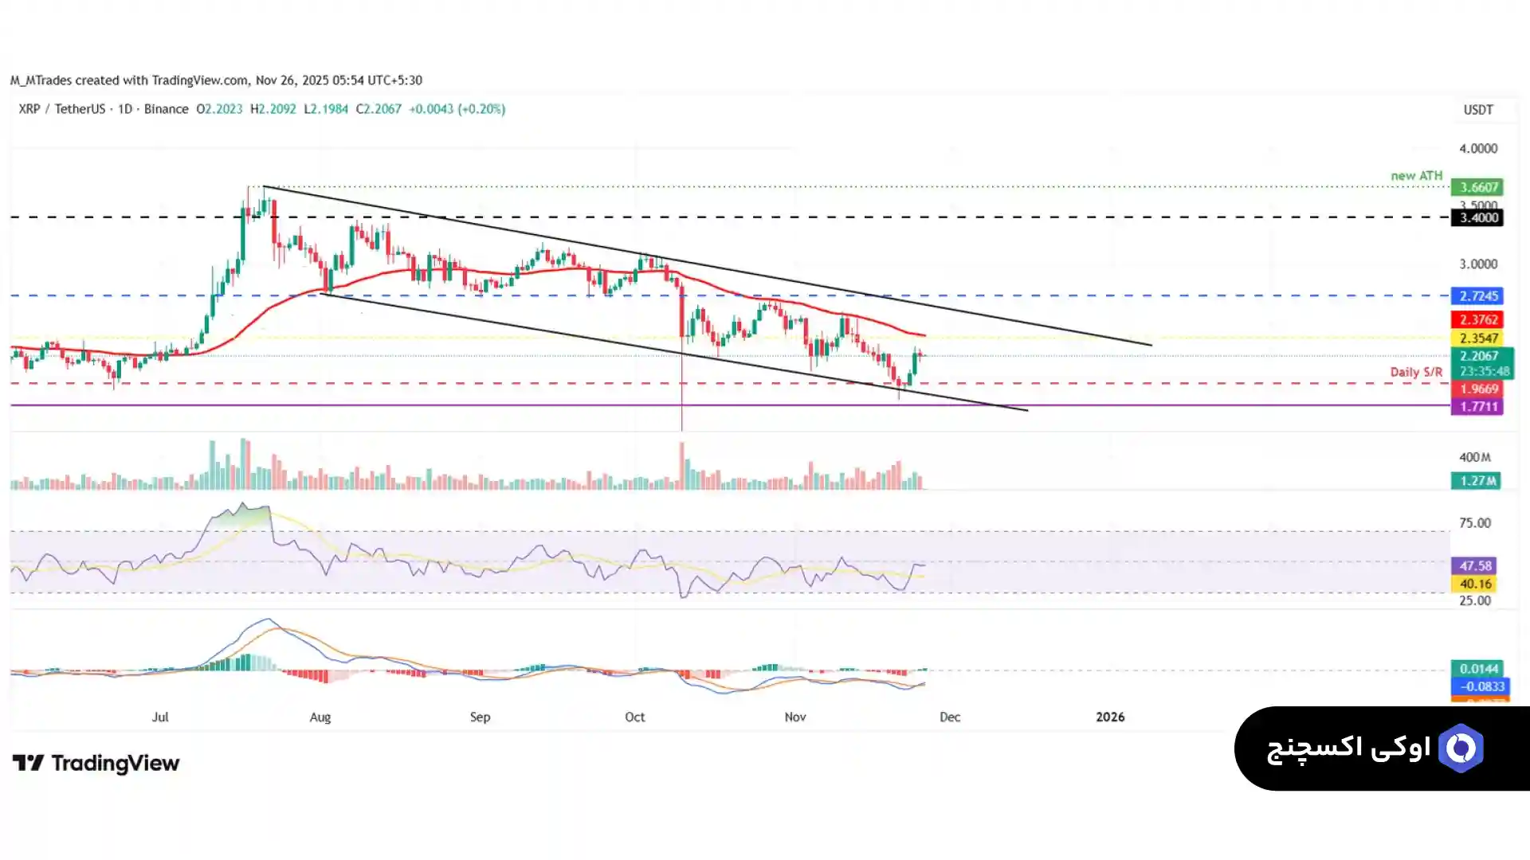
Task: Select the 1D interval label in header
Action: point(124,109)
